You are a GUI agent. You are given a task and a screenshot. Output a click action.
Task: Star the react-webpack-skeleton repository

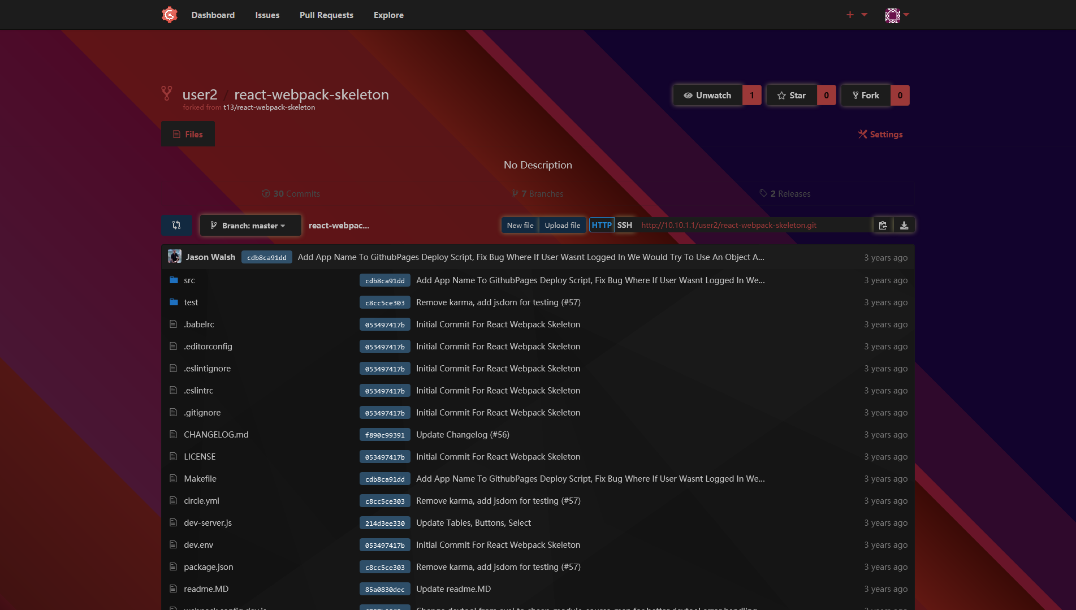[791, 95]
